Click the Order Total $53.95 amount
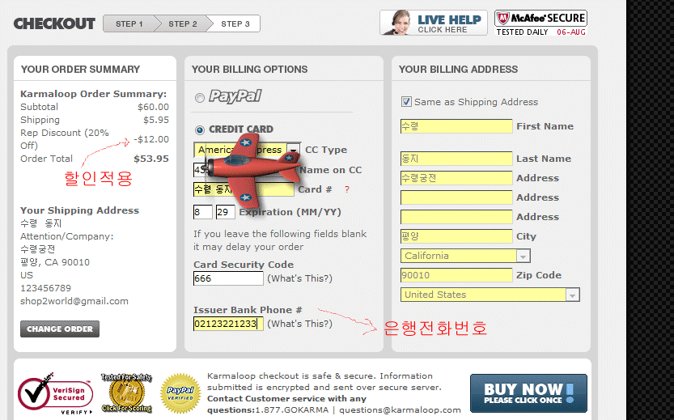Screen dimensions: 674x420 pos(150,159)
